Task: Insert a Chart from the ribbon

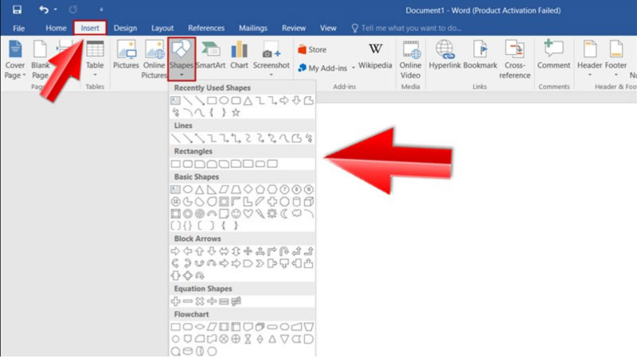Action: coord(239,54)
